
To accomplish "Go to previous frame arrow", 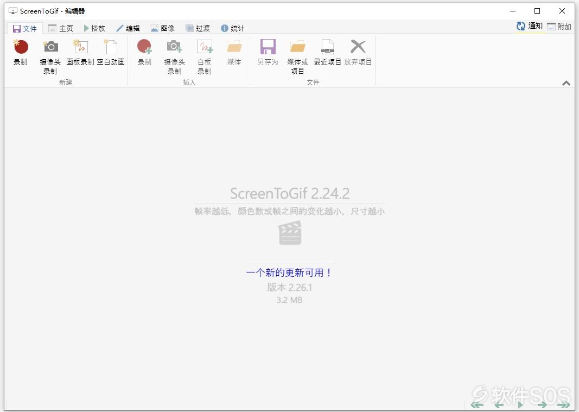I will [x=499, y=405].
